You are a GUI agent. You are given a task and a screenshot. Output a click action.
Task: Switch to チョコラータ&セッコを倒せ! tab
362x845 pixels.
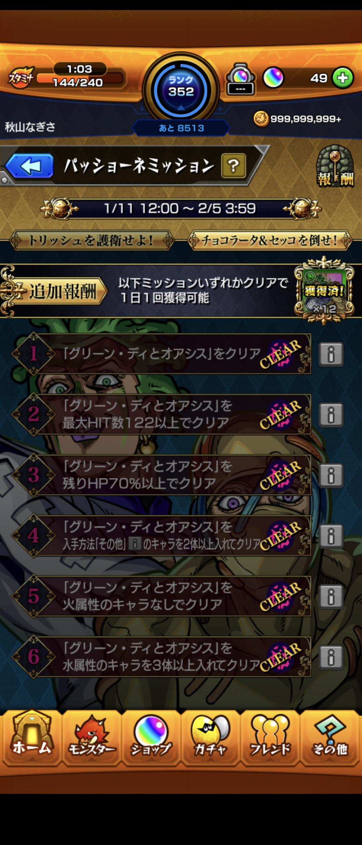coord(270,241)
